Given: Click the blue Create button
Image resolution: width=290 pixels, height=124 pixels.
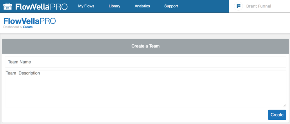Looking at the screenshot, I should (x=277, y=115).
